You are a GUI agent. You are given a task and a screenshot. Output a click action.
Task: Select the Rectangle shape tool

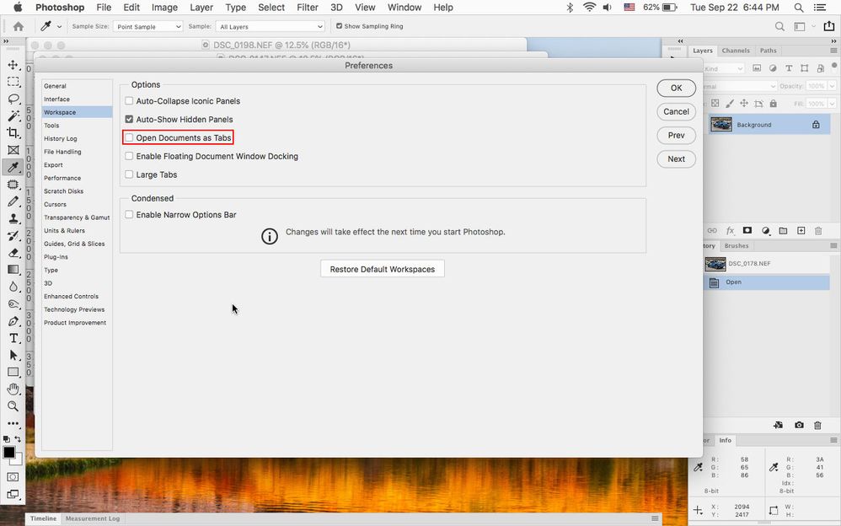tap(13, 372)
